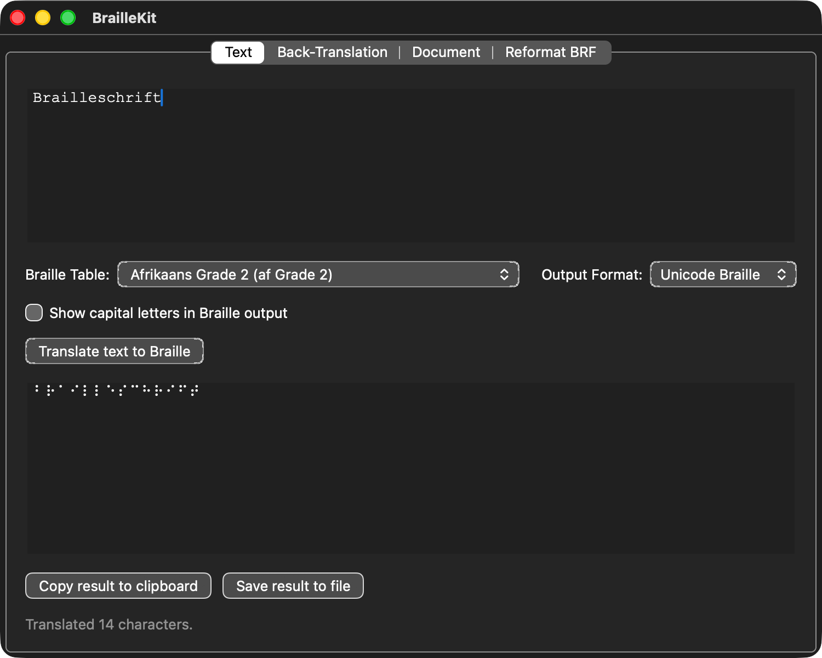
Task: Click Translate text to Braille button
Action: click(x=115, y=351)
